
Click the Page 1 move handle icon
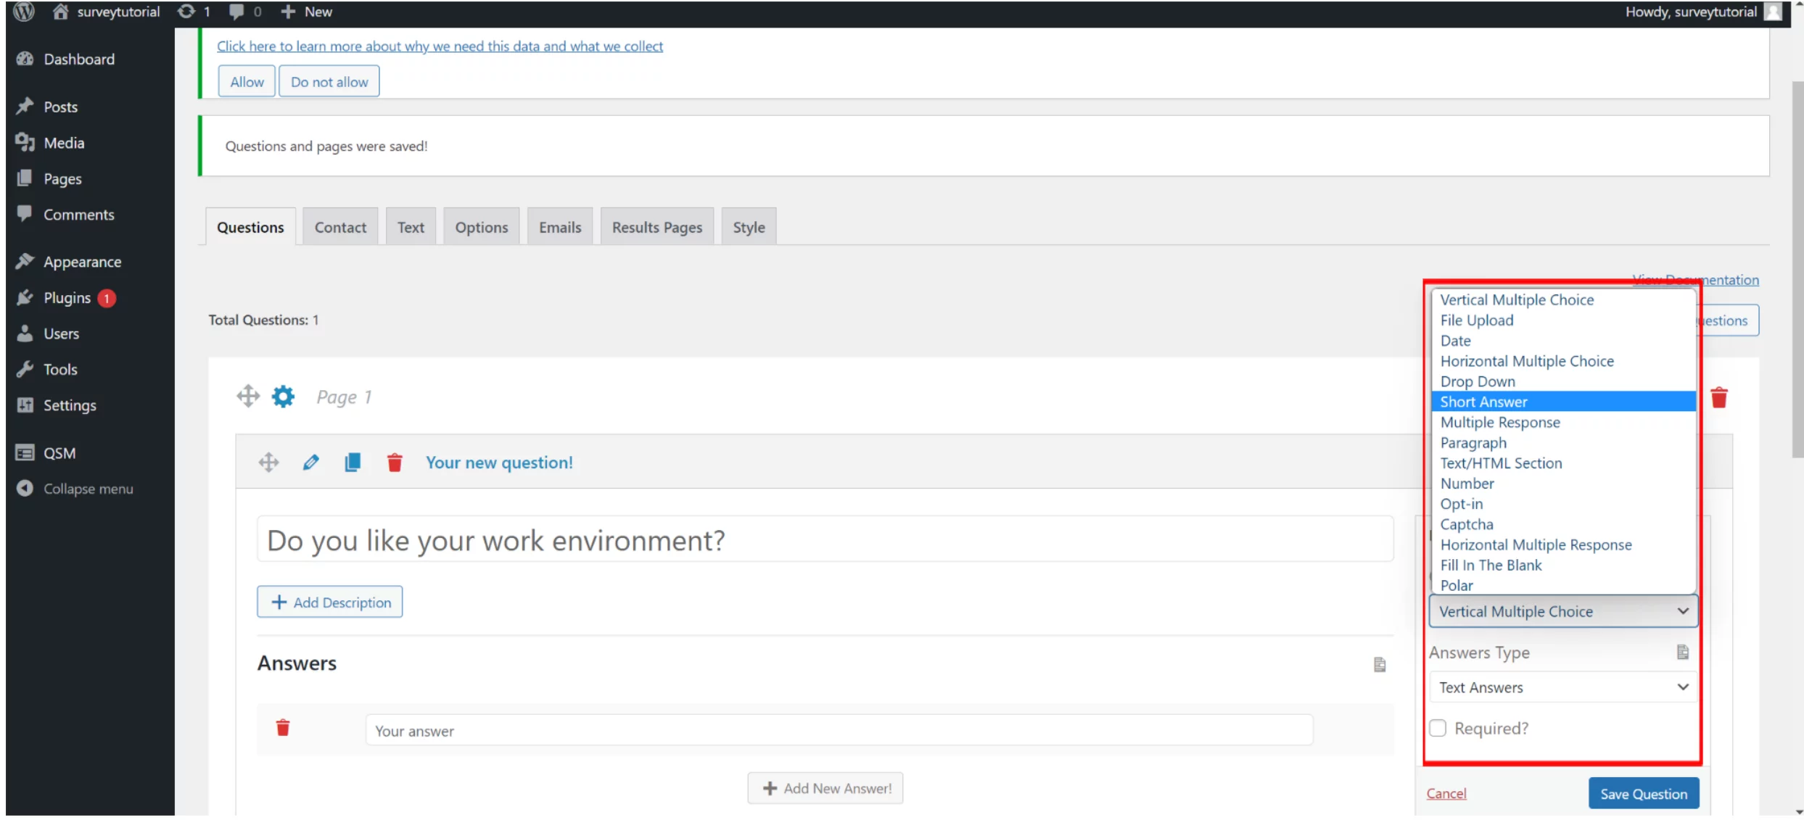tap(248, 397)
